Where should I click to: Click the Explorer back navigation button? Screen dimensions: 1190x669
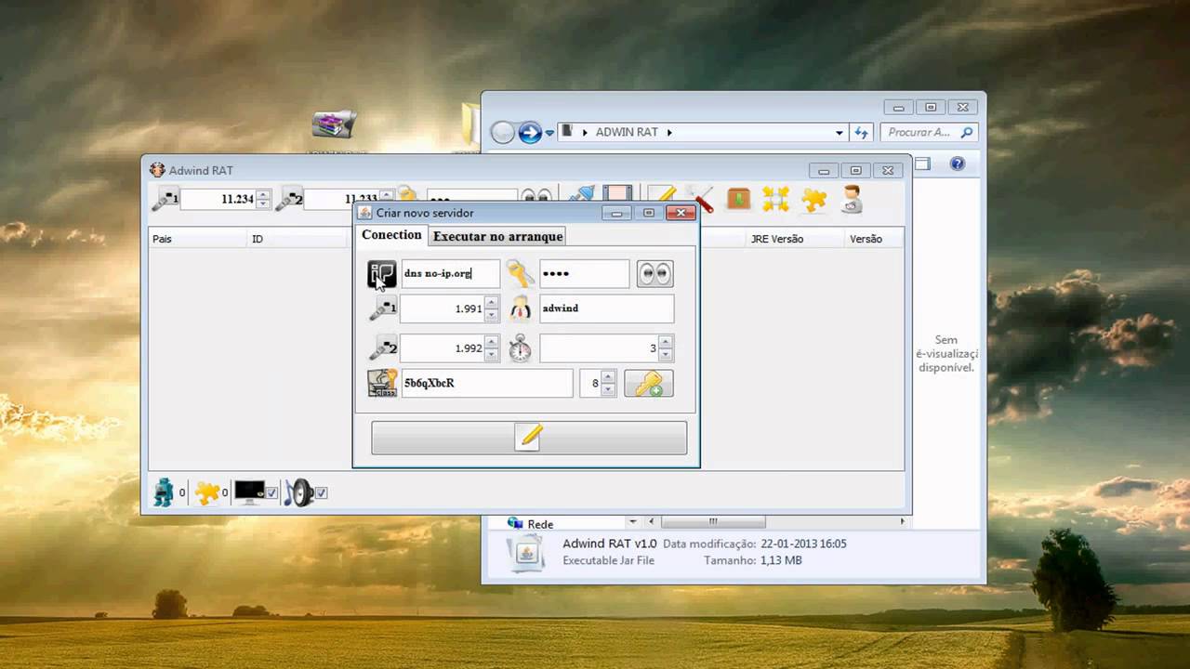pos(503,133)
